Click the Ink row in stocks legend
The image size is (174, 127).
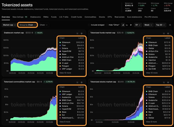coord(158,115)
